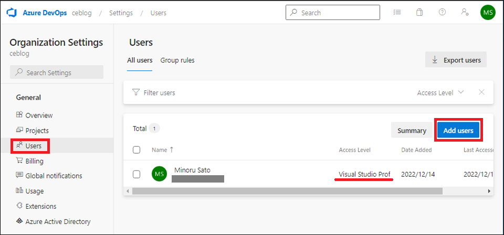Viewport: 504px width, 235px height.
Task: Open the work items list icon
Action: coord(397,13)
